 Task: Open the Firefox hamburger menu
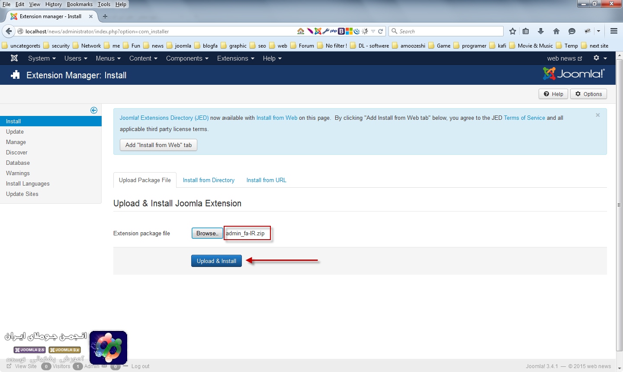coord(613,31)
